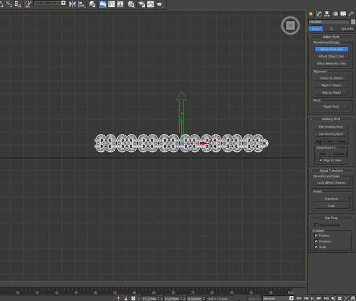Toggle the Rotation checkbox in Skin Pose
The height and width of the screenshot is (301, 356).
tap(316, 241)
